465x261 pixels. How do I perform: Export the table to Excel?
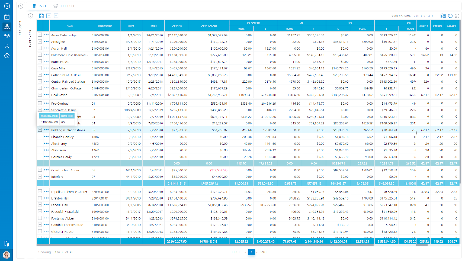click(443, 16)
